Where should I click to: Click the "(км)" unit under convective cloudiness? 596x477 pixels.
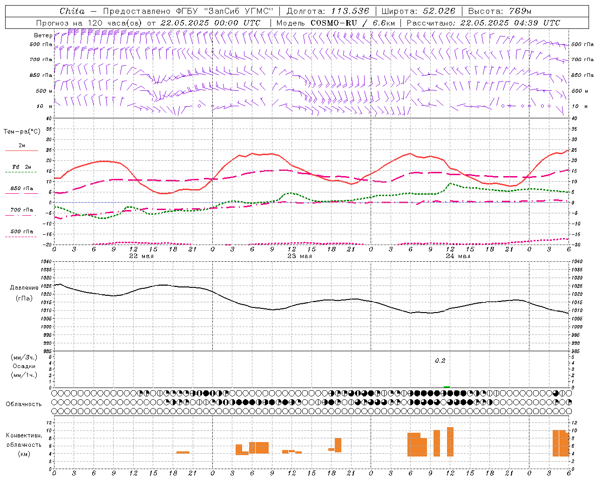(24, 454)
